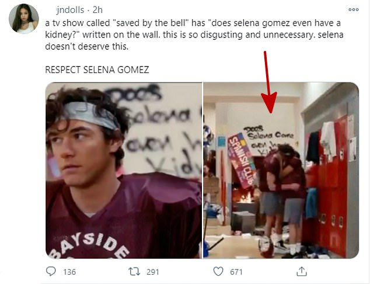The width and height of the screenshot is (370, 284).
Task: Click the 671 likes count
Action: pyautogui.click(x=236, y=272)
